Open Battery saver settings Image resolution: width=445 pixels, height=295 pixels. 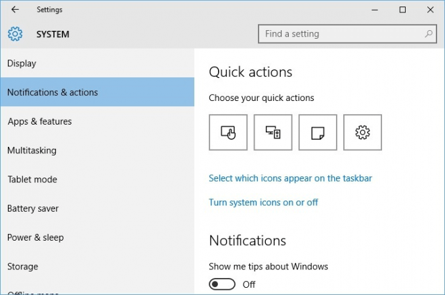(x=33, y=208)
